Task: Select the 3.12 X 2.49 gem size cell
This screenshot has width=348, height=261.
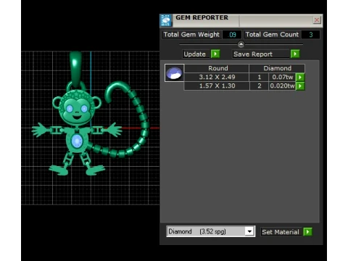Action: pyautogui.click(x=217, y=77)
